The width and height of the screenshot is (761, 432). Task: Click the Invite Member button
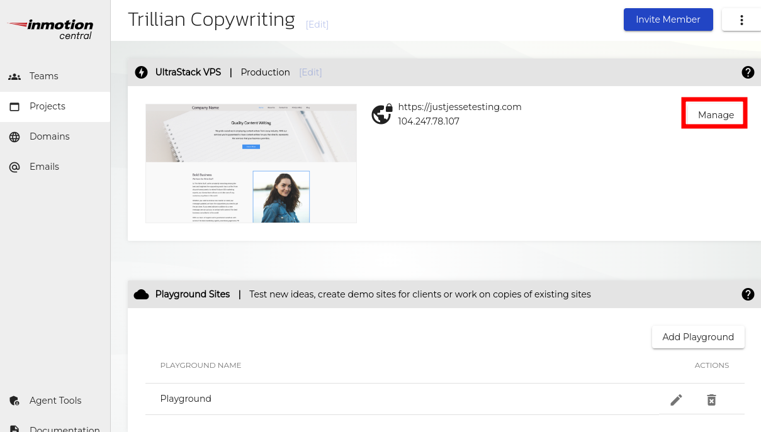coord(668,19)
